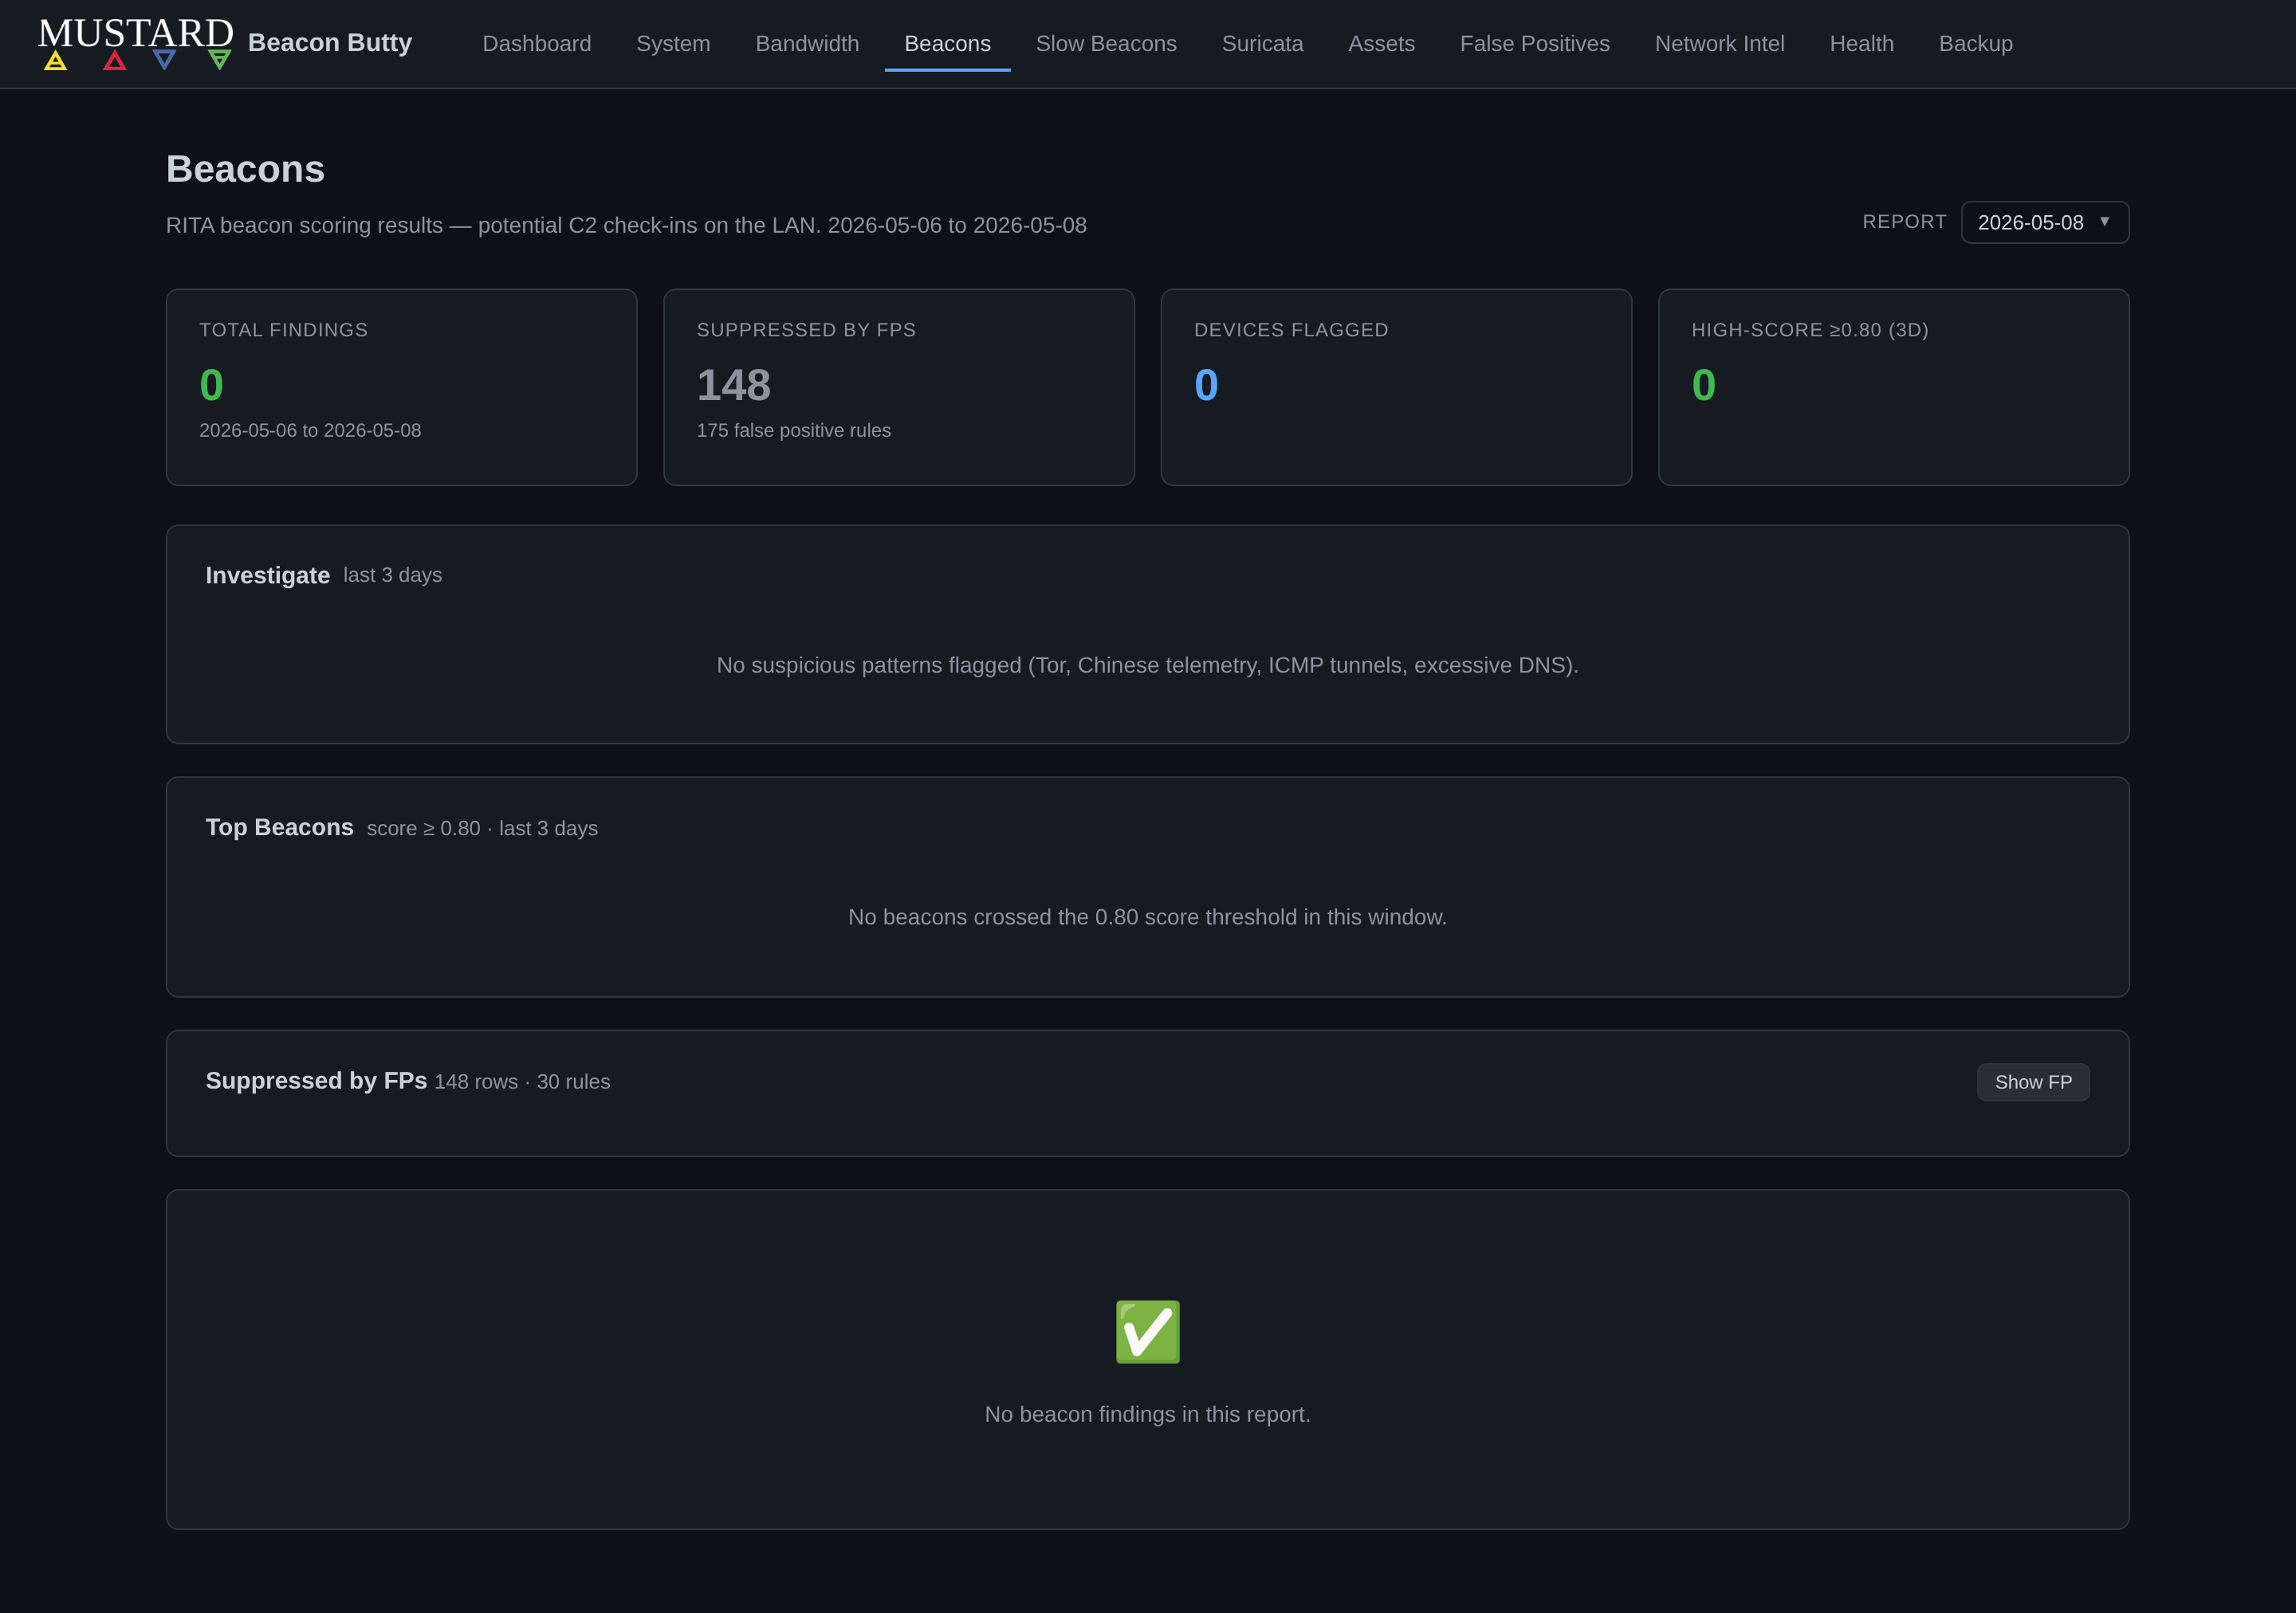Click the '175 false positive rules' text

tap(793, 430)
